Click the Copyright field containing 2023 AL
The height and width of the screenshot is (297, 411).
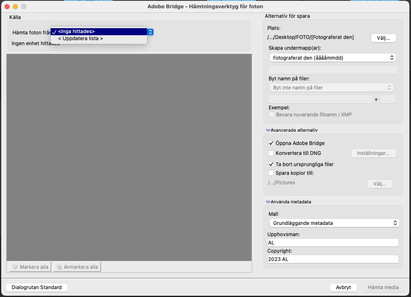click(333, 259)
